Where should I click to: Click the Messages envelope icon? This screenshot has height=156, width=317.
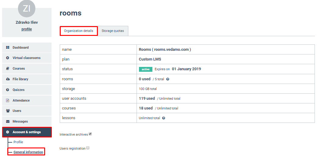tap(8, 122)
